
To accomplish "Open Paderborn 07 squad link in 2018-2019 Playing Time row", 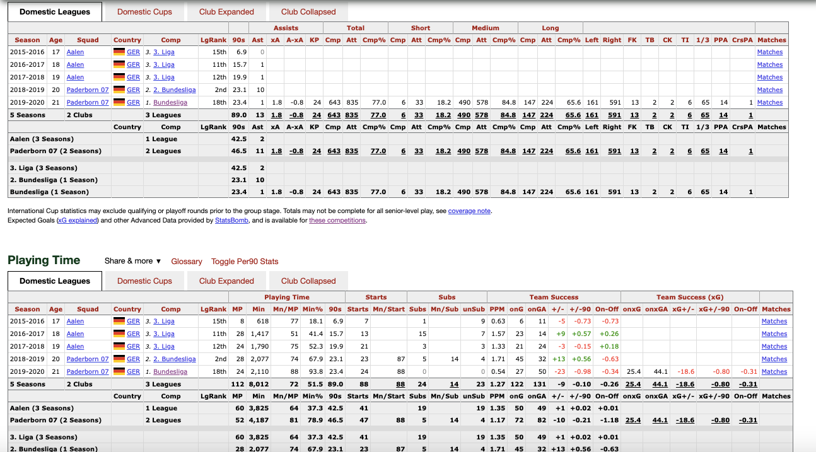I will click(x=88, y=359).
